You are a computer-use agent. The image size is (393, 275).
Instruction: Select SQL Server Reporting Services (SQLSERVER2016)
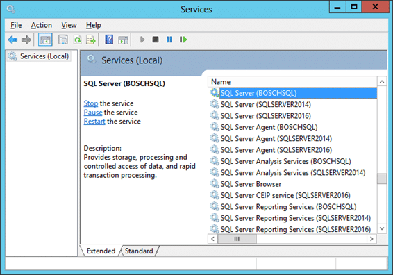(293, 229)
